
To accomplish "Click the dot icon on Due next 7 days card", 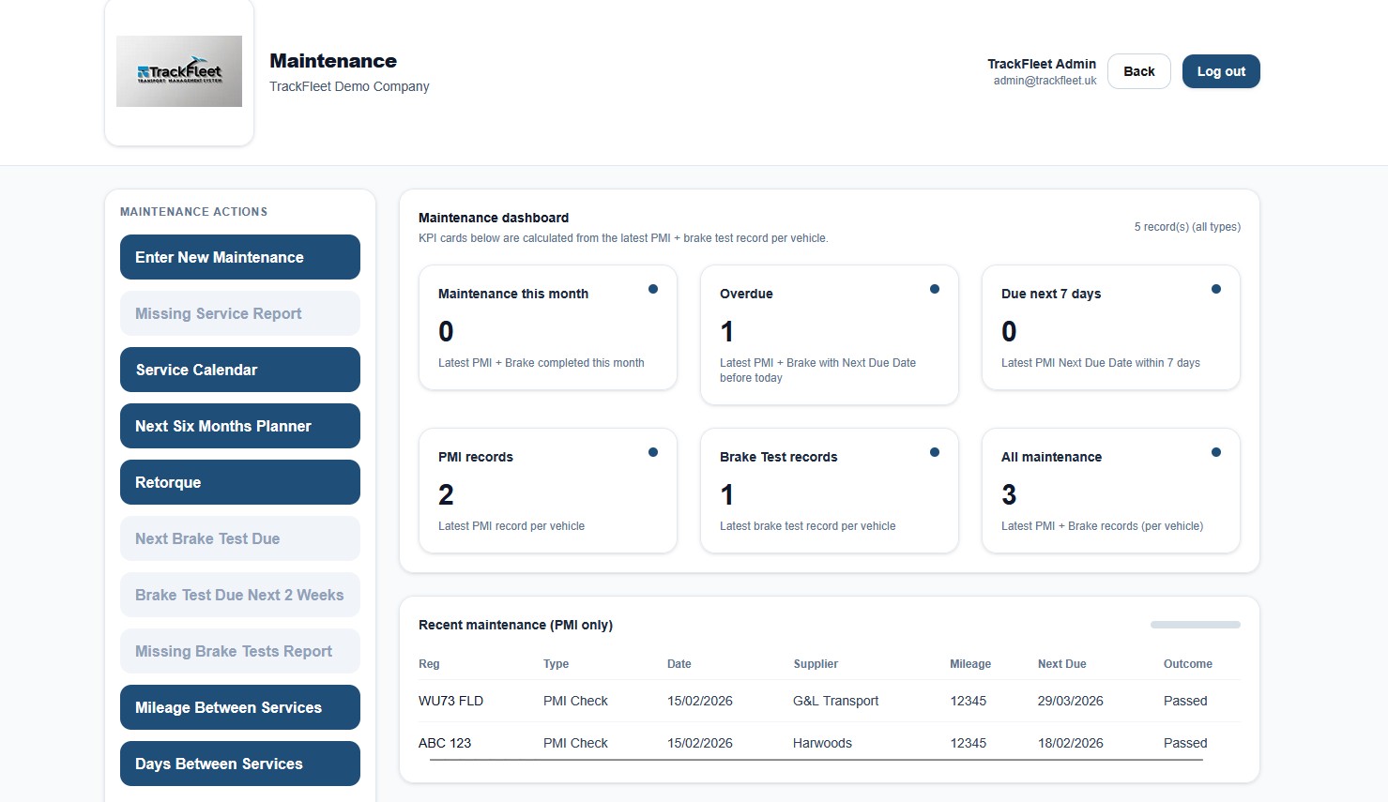I will tap(1216, 288).
